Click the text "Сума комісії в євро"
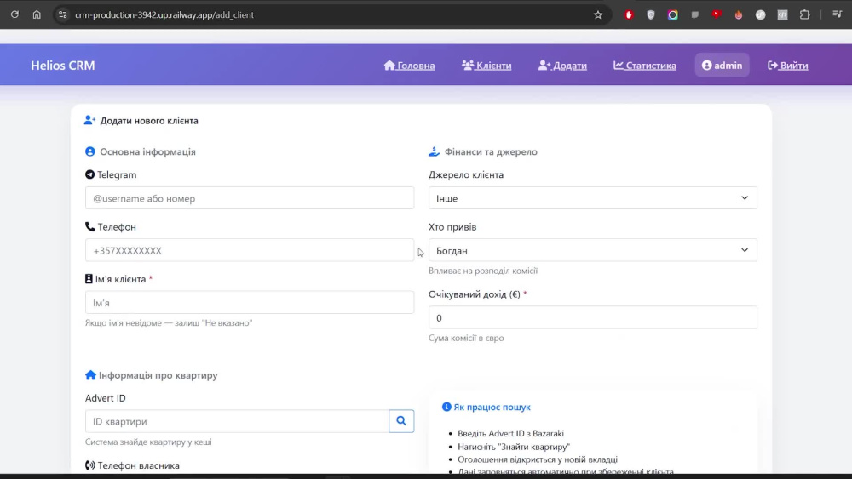This screenshot has height=479, width=852. coord(466,338)
